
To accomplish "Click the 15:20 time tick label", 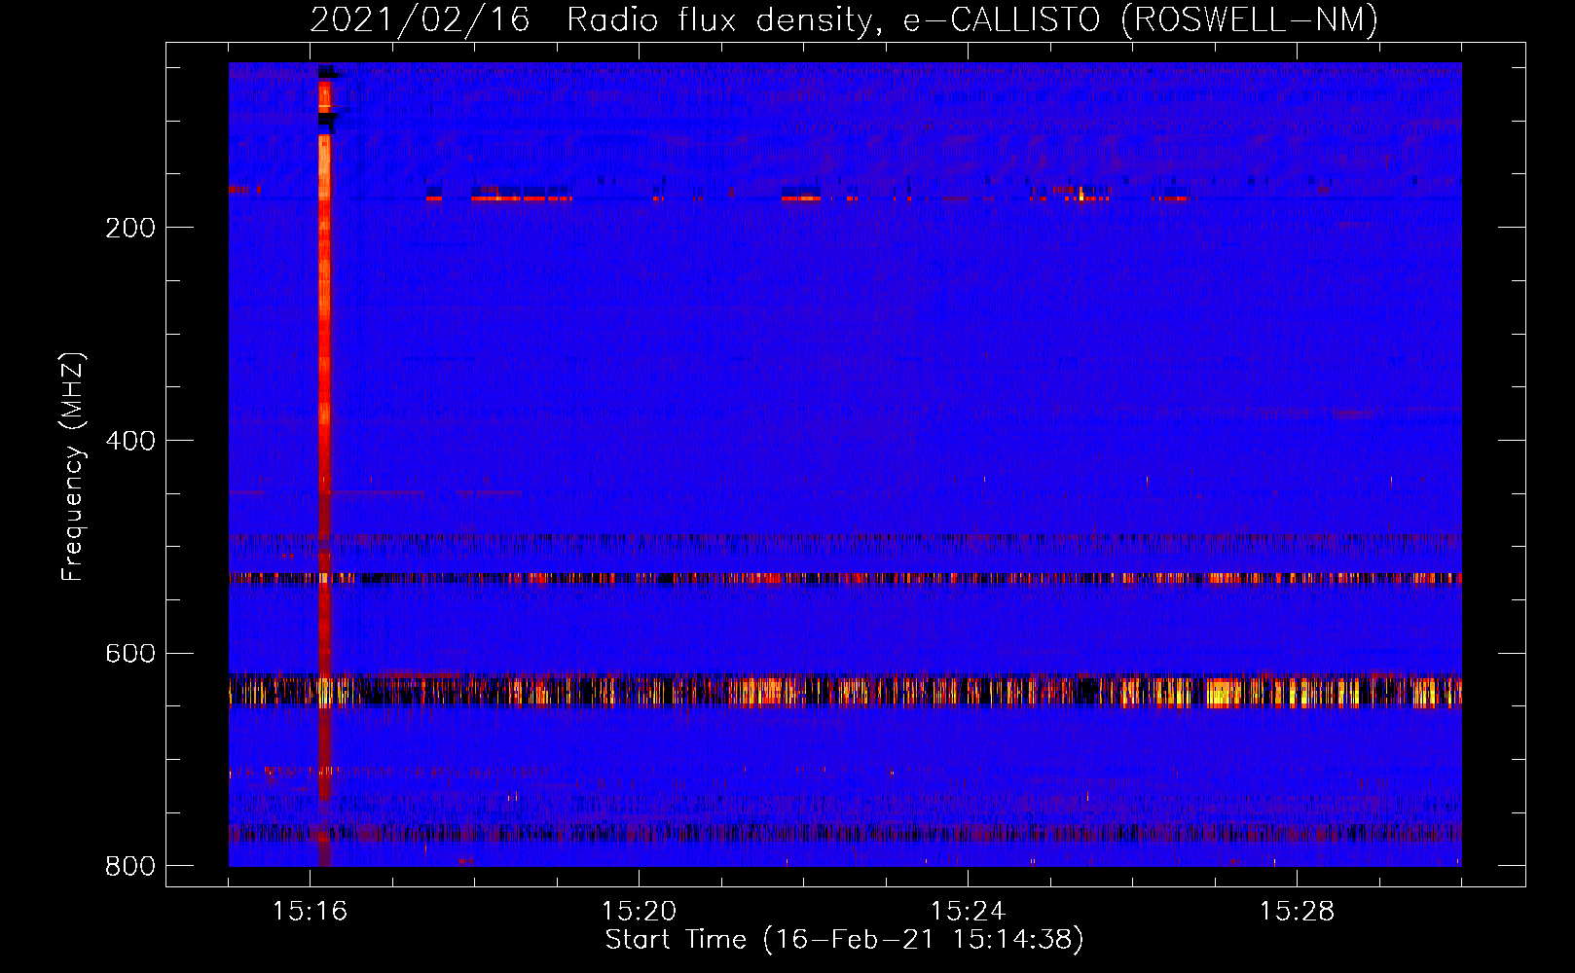I will (x=639, y=912).
